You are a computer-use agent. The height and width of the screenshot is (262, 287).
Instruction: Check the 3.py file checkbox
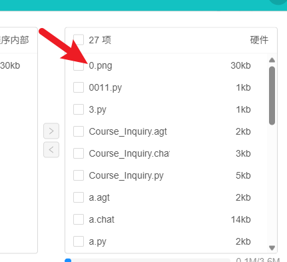pyautogui.click(x=79, y=109)
